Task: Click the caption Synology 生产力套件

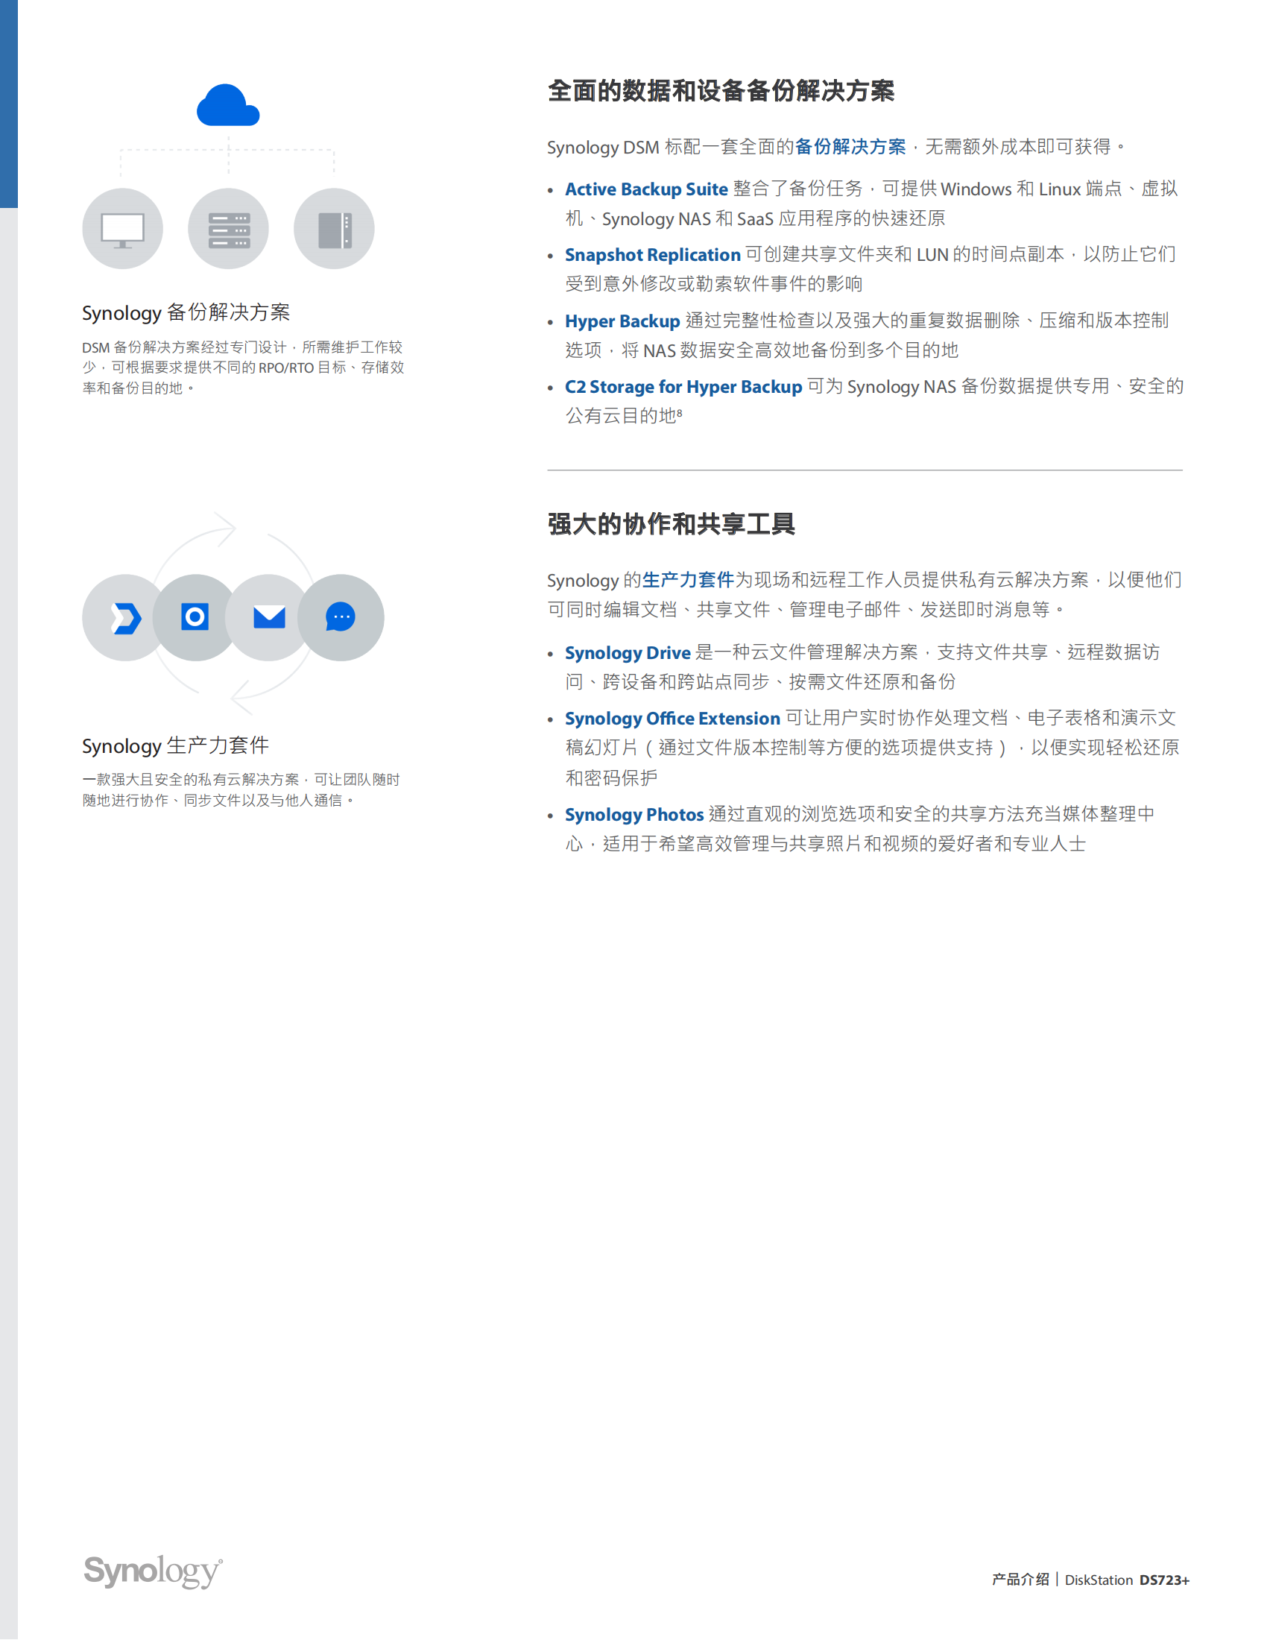Action: (176, 745)
